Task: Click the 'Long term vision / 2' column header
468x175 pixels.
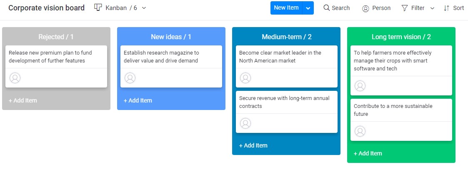Action: [x=401, y=37]
